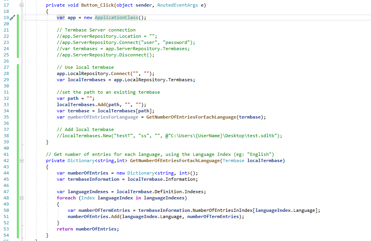Click the return numberOfEntries statement

pos(88,229)
